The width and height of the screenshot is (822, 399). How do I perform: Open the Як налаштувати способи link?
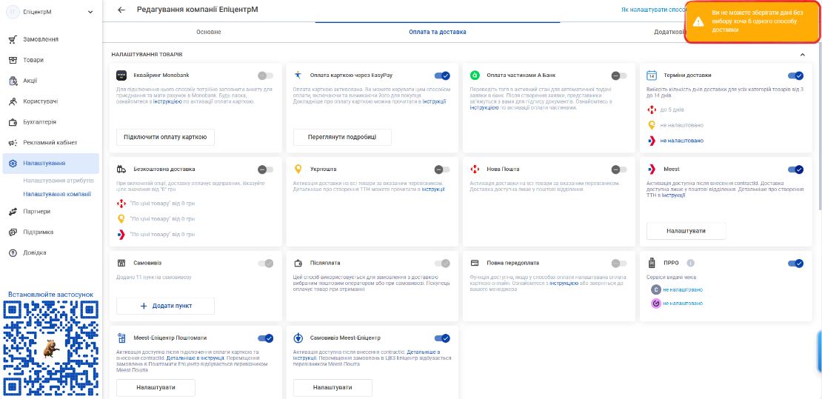653,10
